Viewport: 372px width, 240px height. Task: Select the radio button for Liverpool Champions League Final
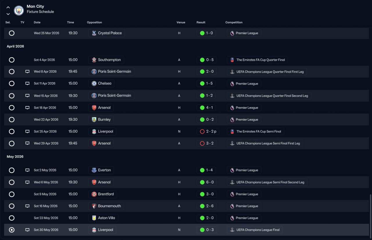[12, 230]
